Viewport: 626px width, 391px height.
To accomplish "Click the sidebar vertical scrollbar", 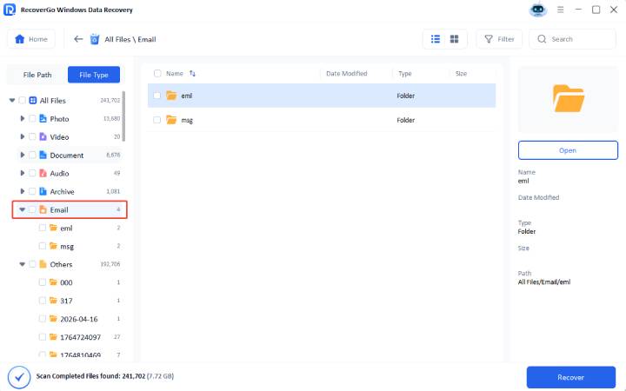I will tap(123, 116).
